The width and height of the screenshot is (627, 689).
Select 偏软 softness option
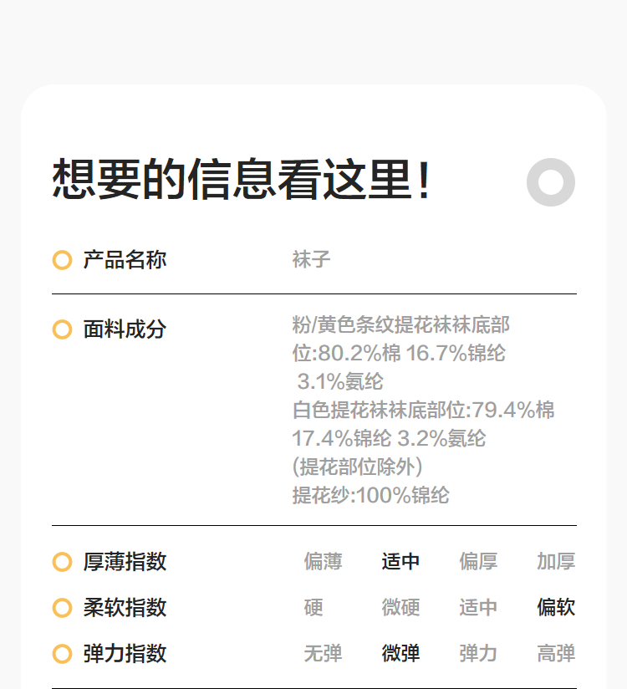pyautogui.click(x=556, y=608)
